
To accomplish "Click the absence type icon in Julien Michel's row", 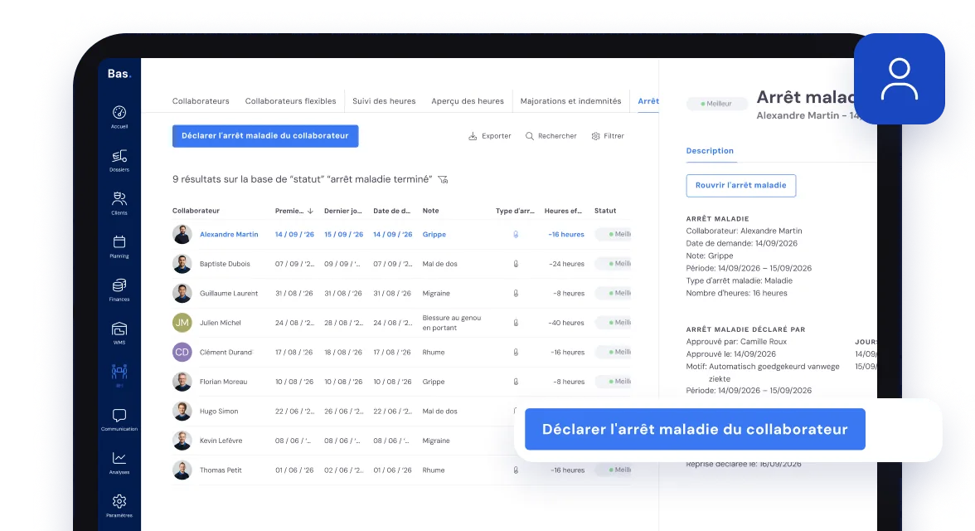I will pyautogui.click(x=516, y=323).
